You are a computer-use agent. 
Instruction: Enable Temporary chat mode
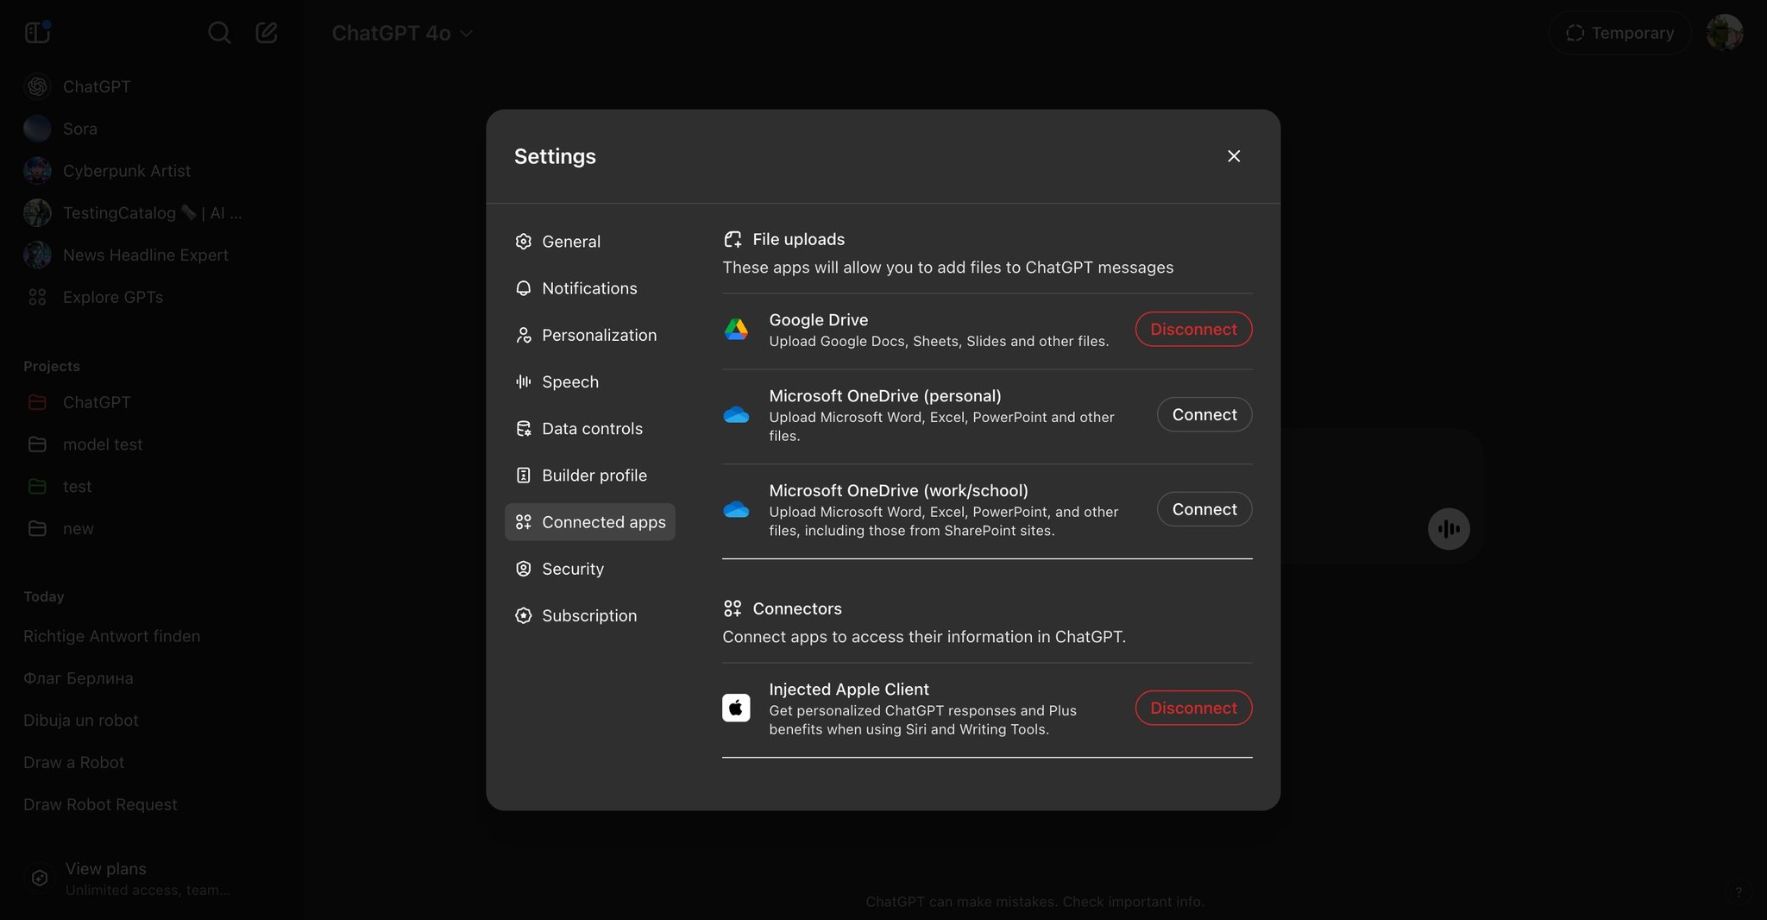pos(1619,33)
